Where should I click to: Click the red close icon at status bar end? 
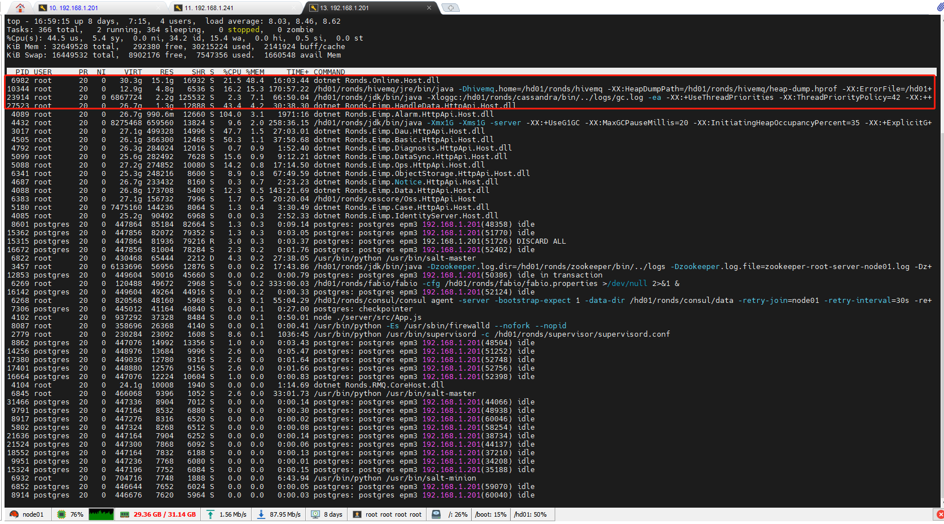click(x=939, y=514)
